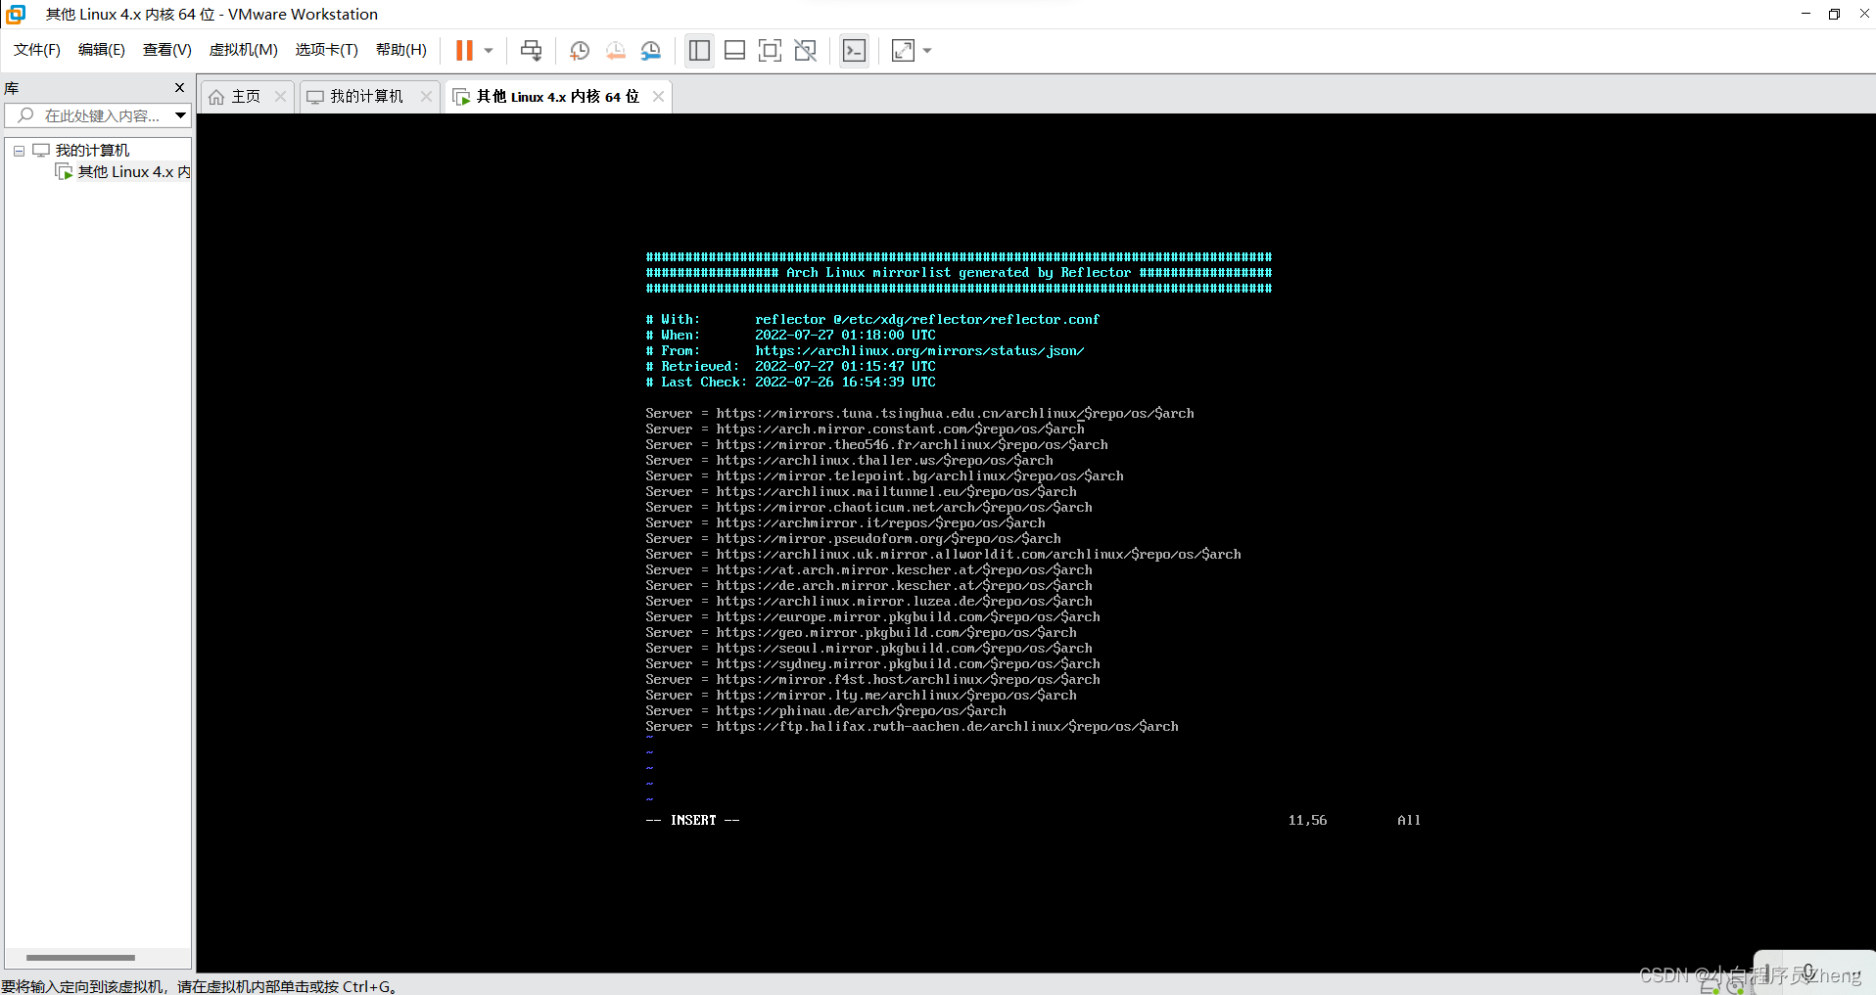Click the archlinux.org mirrors status URL
The height and width of the screenshot is (995, 1876).
pos(919,351)
